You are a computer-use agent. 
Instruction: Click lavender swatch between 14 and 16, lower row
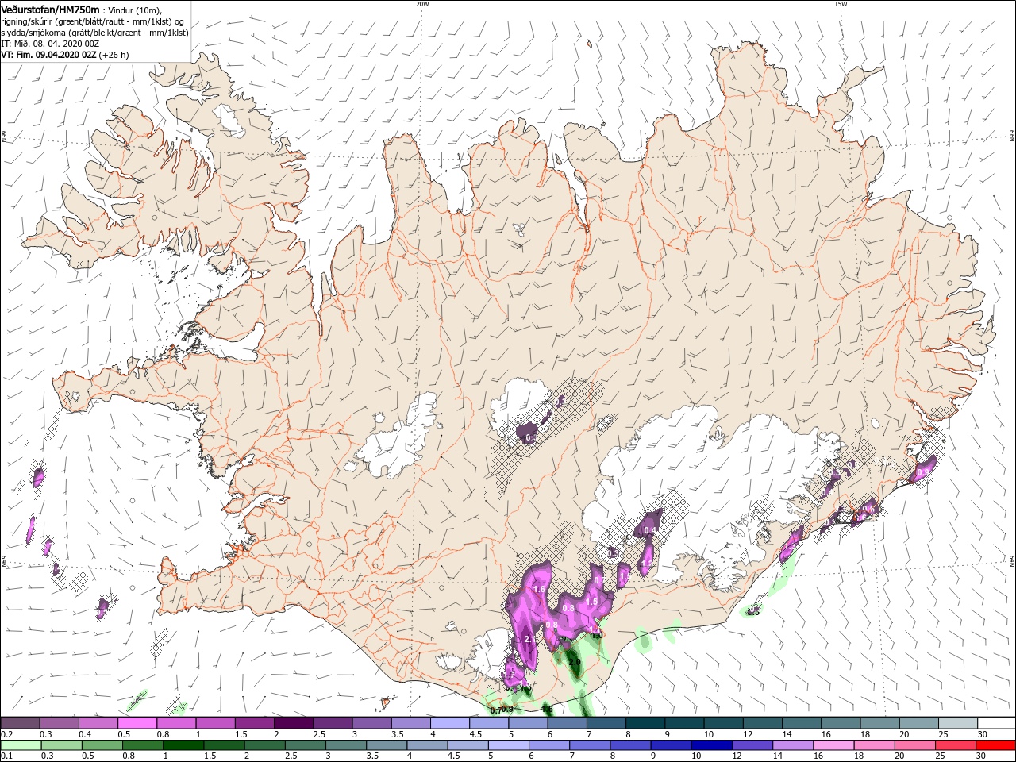point(793,745)
